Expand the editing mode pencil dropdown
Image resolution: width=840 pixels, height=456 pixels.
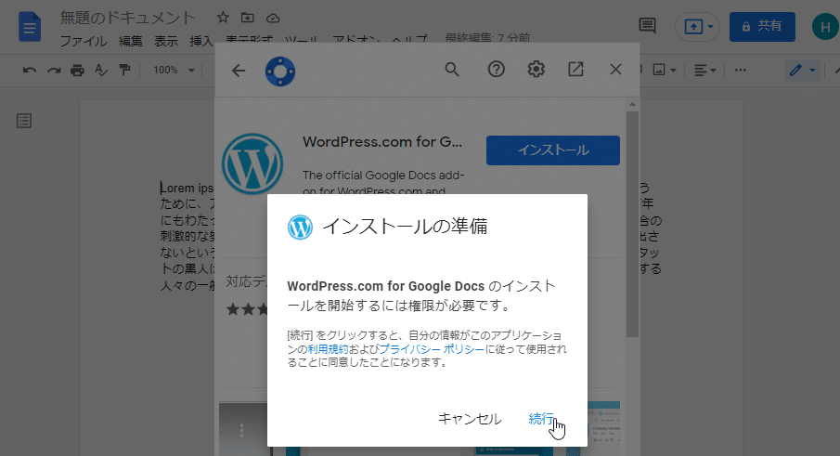801,70
